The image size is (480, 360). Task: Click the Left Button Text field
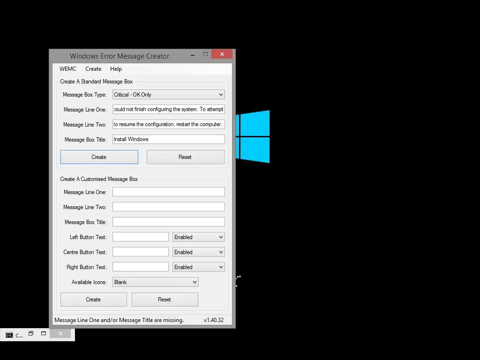140,237
